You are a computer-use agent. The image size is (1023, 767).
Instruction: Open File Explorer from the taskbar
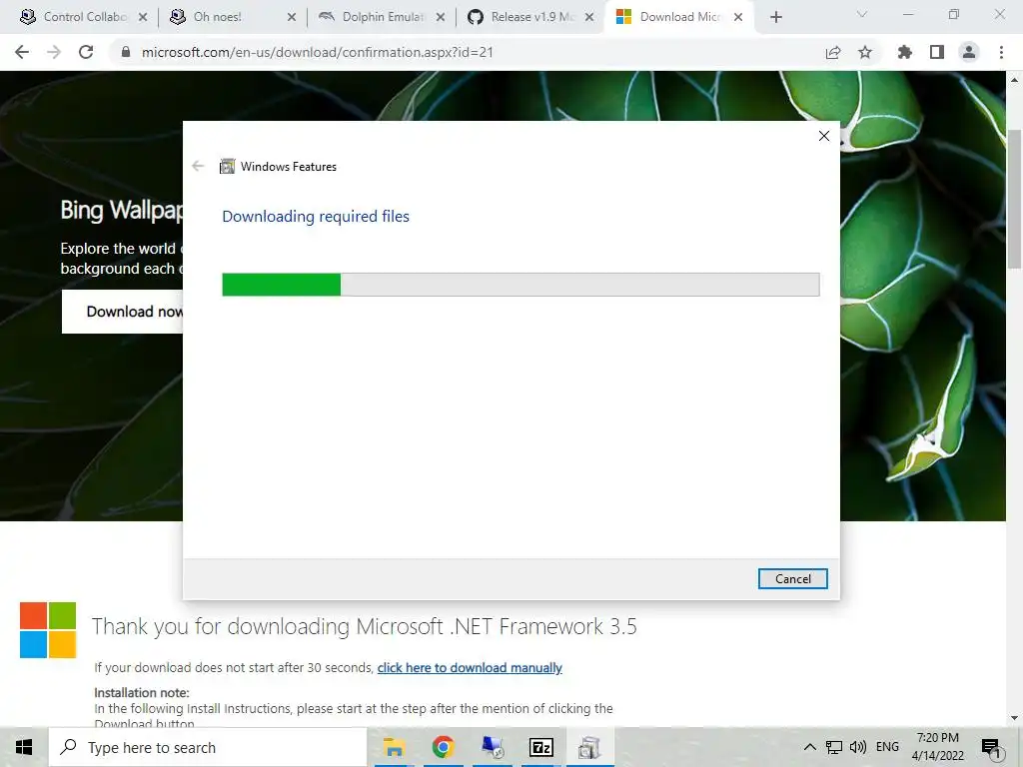(394, 747)
